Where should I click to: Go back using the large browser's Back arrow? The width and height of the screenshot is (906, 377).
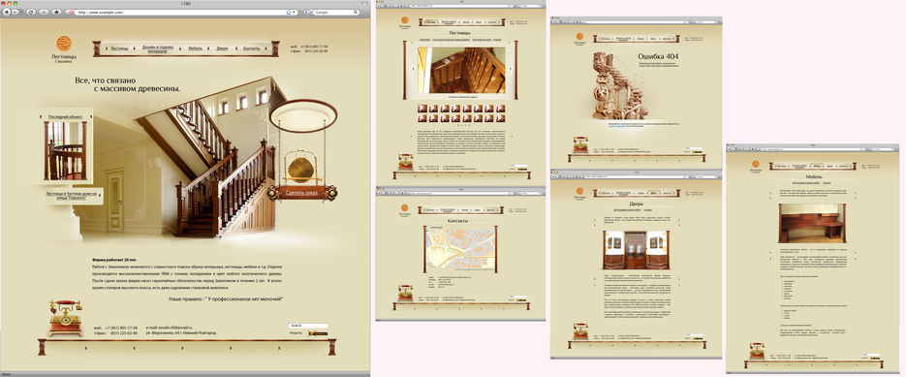pos(7,12)
